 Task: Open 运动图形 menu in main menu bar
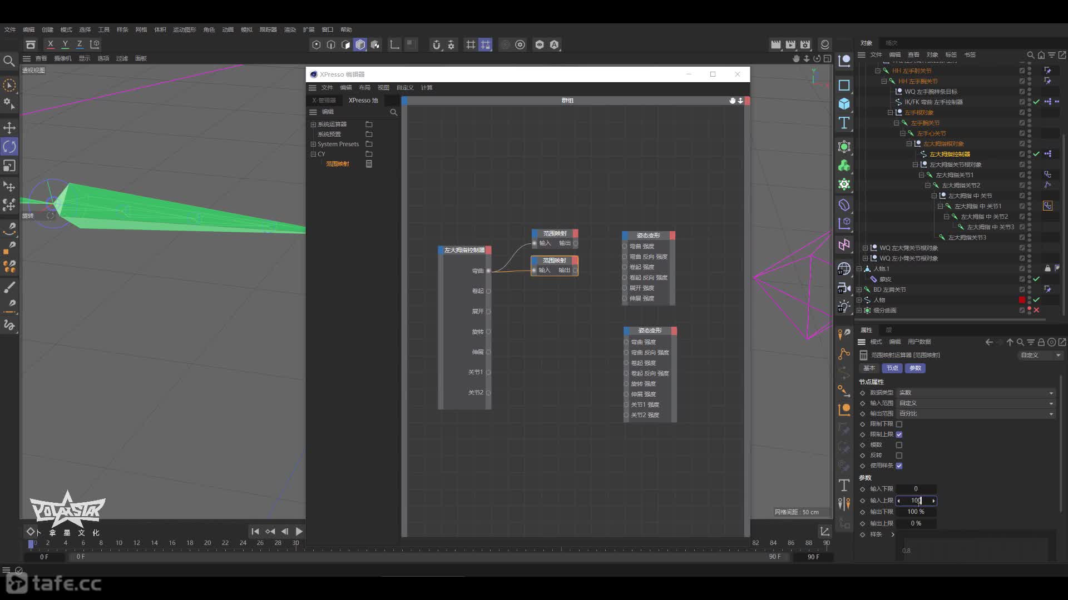tap(184, 30)
